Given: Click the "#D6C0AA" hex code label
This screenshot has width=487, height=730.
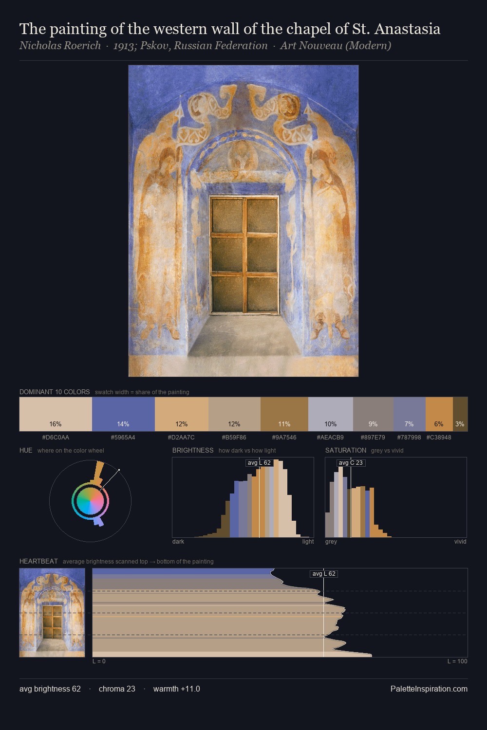Looking at the screenshot, I should tap(56, 438).
